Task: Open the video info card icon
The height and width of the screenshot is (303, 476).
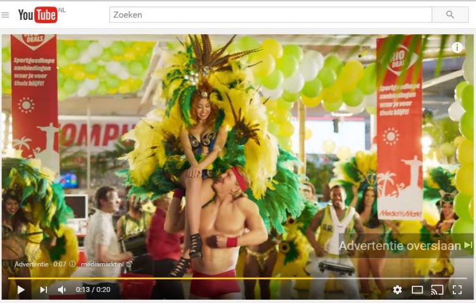Action: click(x=457, y=48)
